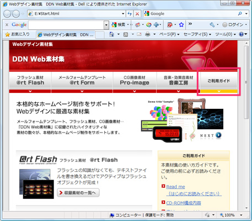Click the @rt Flash logo heading
The image size is (252, 221).
(x=38, y=160)
